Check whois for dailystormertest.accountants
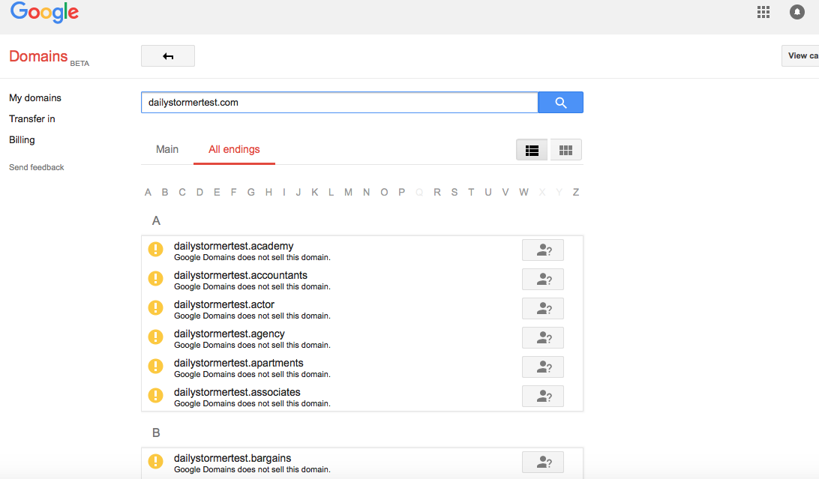This screenshot has width=819, height=479. (543, 279)
